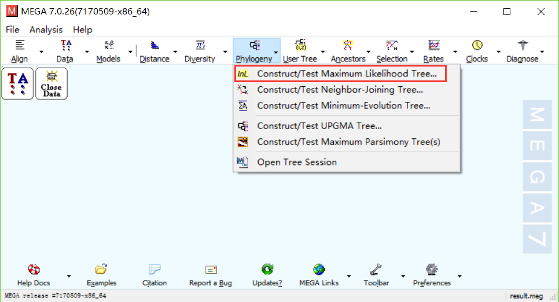
Task: Open the Clocks toolbar button
Action: (x=477, y=51)
